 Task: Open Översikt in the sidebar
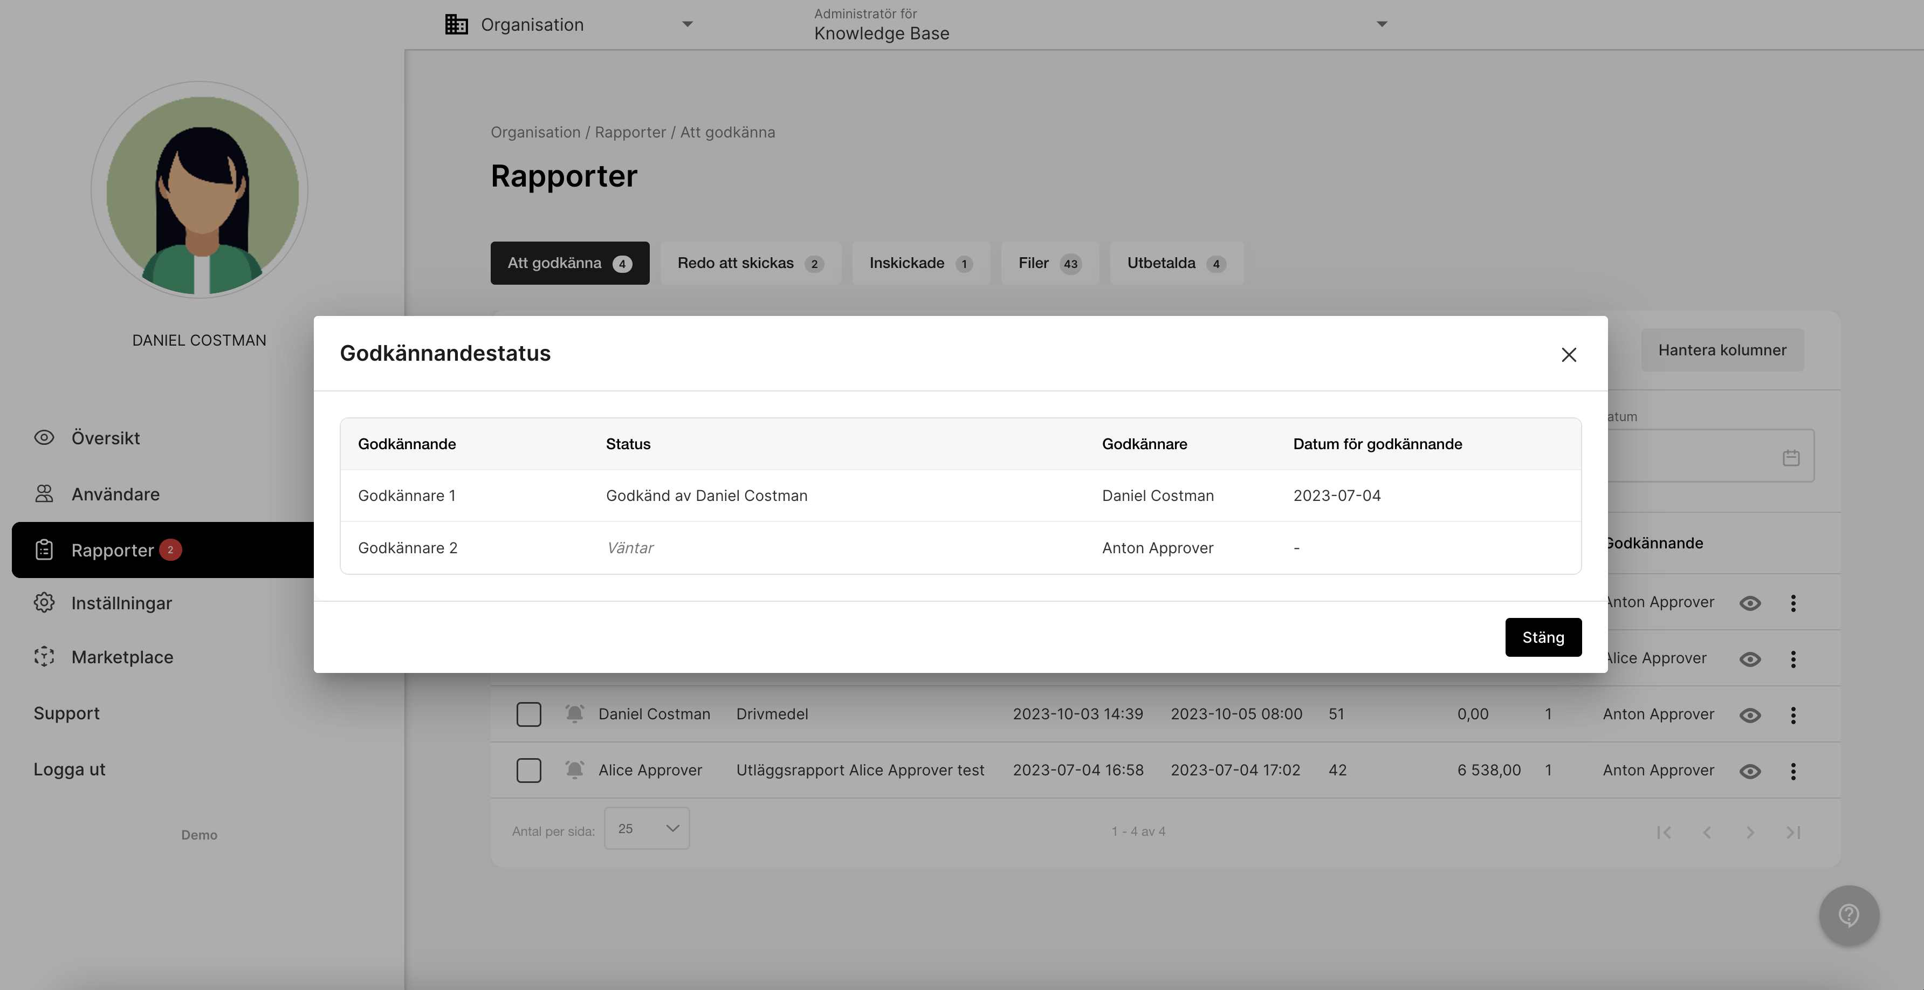click(105, 437)
